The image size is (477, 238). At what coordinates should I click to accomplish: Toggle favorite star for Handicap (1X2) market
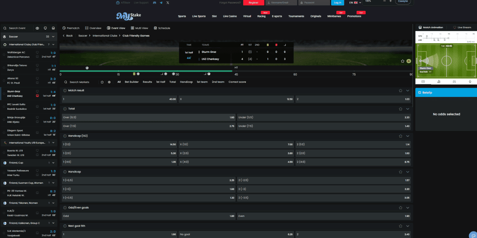(401, 136)
